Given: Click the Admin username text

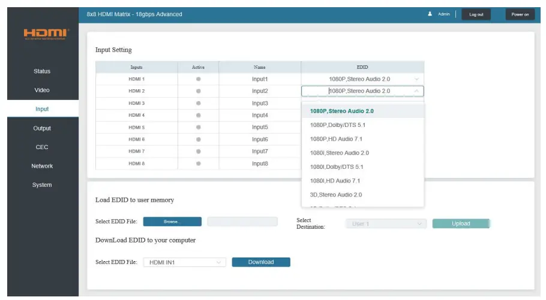Looking at the screenshot, I should tap(443, 14).
